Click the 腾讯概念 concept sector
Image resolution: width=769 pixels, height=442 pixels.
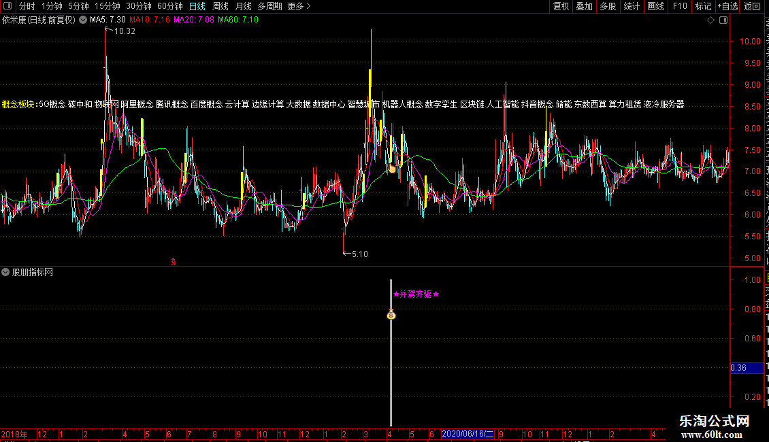coord(171,104)
